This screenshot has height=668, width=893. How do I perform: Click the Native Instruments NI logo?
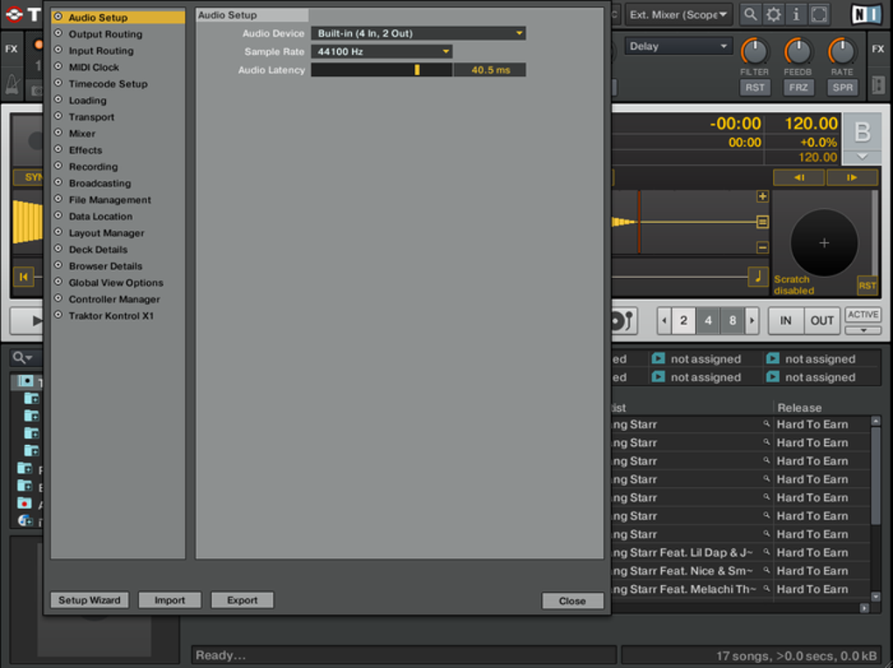coord(865,14)
